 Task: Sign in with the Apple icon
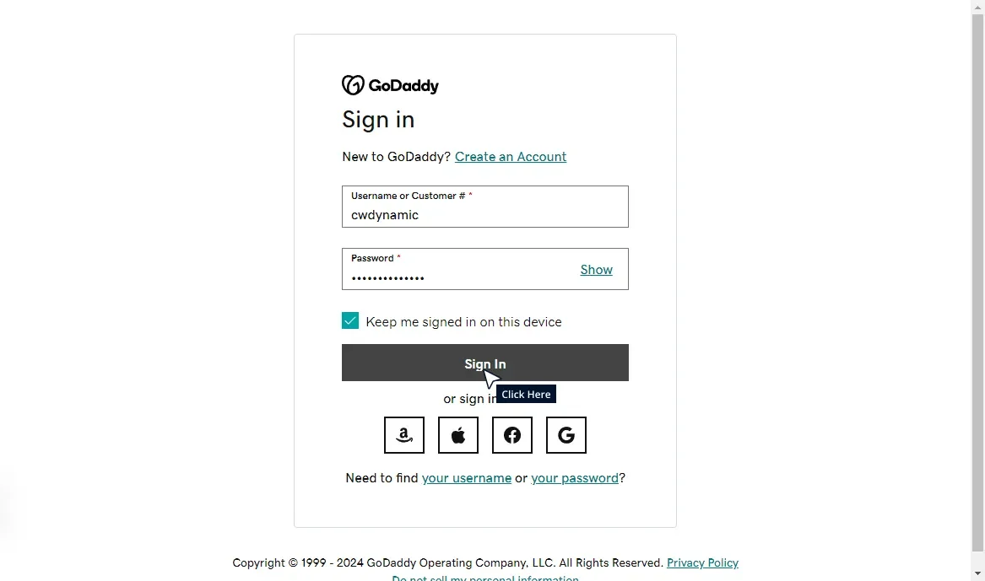coord(457,435)
